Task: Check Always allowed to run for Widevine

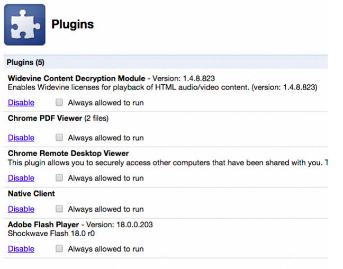Action: point(59,102)
